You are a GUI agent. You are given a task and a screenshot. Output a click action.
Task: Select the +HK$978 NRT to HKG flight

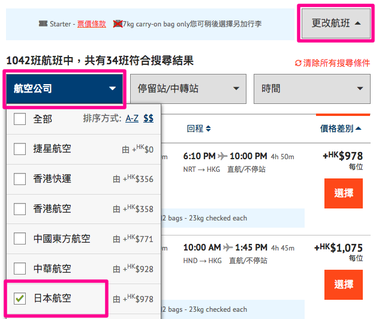point(344,193)
